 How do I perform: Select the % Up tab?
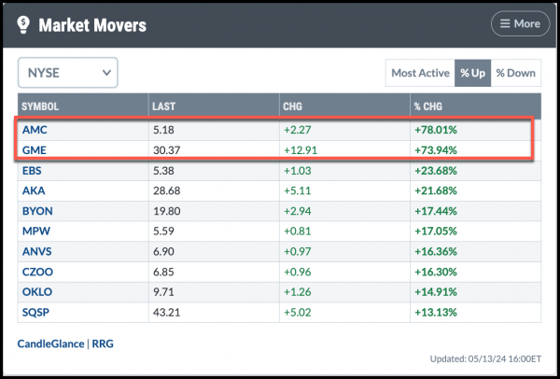click(472, 73)
